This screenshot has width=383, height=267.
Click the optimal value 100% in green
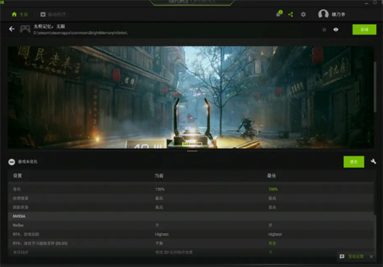pos(273,189)
